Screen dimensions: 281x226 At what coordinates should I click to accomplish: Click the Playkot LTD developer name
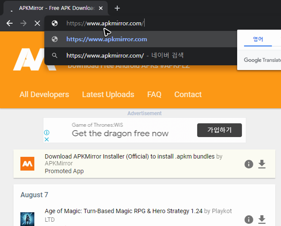coord(222,211)
